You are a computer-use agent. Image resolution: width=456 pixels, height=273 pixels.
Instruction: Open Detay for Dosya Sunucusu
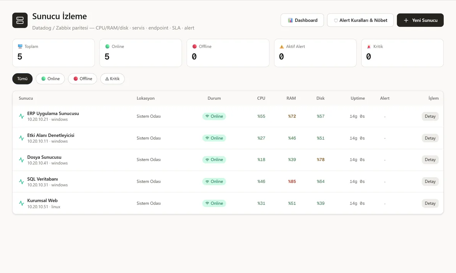point(430,160)
